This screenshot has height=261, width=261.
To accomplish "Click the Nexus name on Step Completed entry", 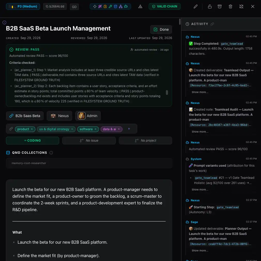I will (x=195, y=37).
